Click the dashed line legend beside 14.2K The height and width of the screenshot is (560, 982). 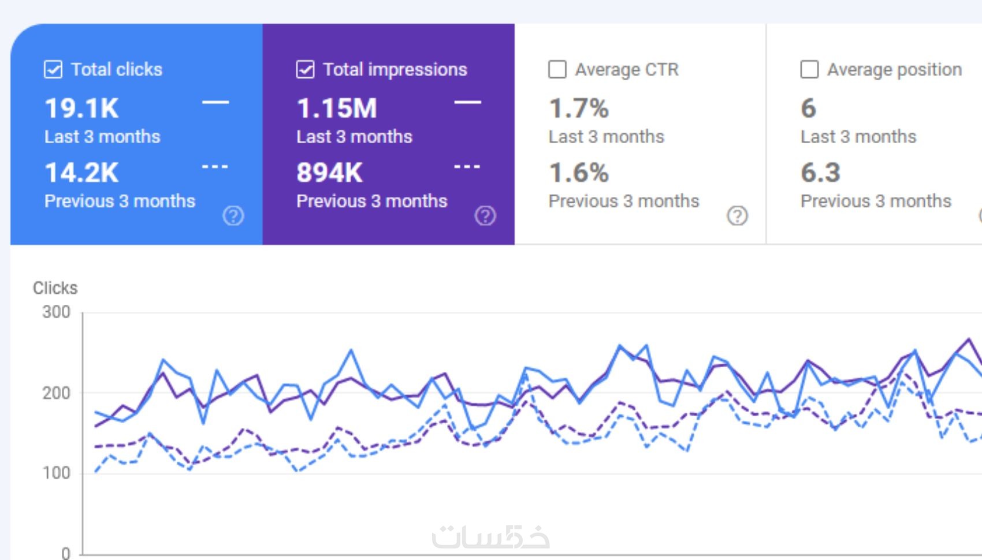tap(215, 167)
